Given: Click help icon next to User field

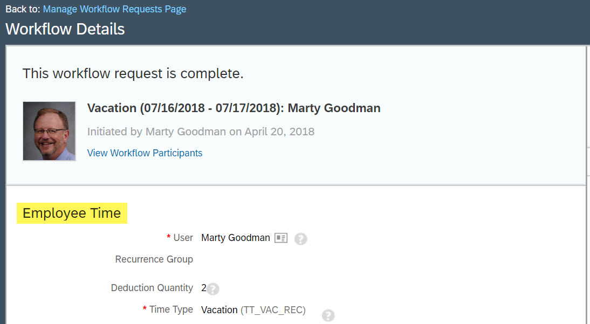Looking at the screenshot, I should click(301, 239).
